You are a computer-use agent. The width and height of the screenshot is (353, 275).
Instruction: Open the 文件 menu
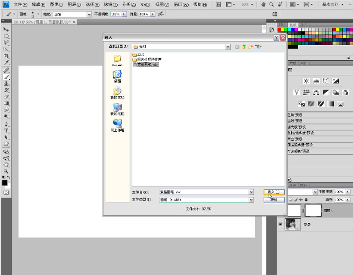(20, 4)
